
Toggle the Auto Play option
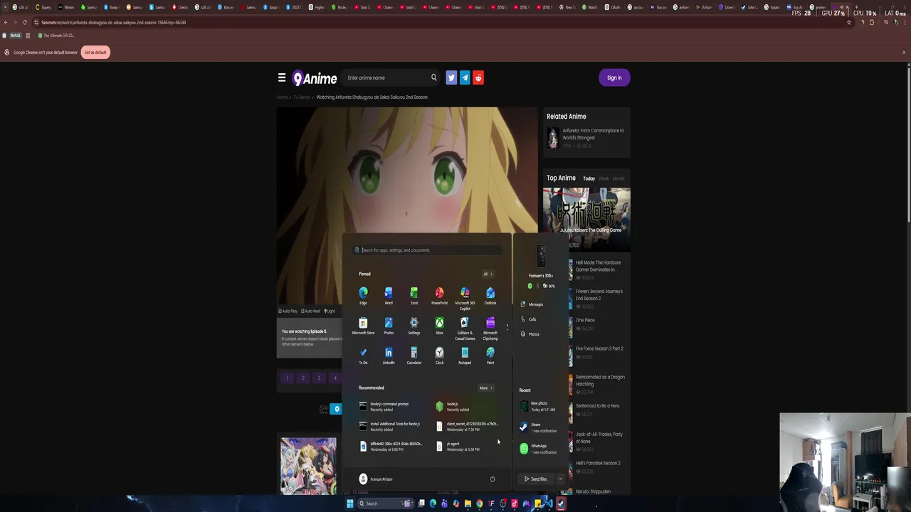(288, 311)
